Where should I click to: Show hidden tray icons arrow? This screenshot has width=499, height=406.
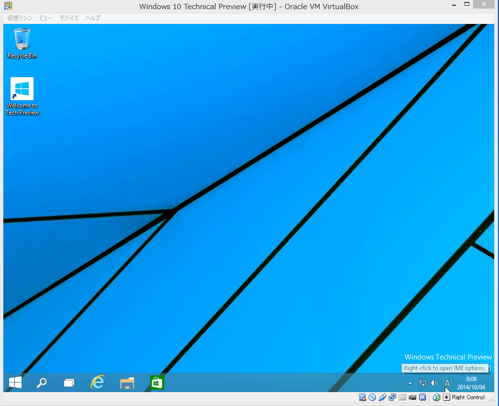click(410, 383)
